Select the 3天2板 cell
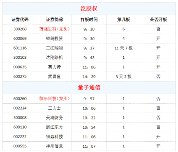 [123, 77]
